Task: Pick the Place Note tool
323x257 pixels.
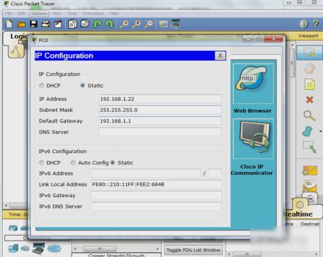Action: [309, 84]
